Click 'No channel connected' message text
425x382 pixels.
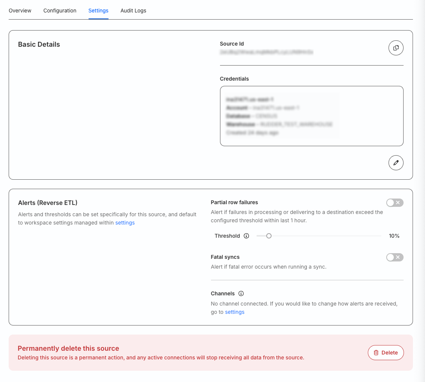(304, 308)
